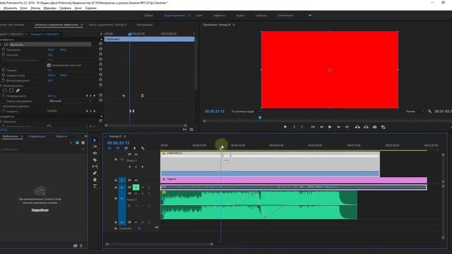Click Mark Out in program monitor
The image size is (452, 254).
[x=302, y=127]
